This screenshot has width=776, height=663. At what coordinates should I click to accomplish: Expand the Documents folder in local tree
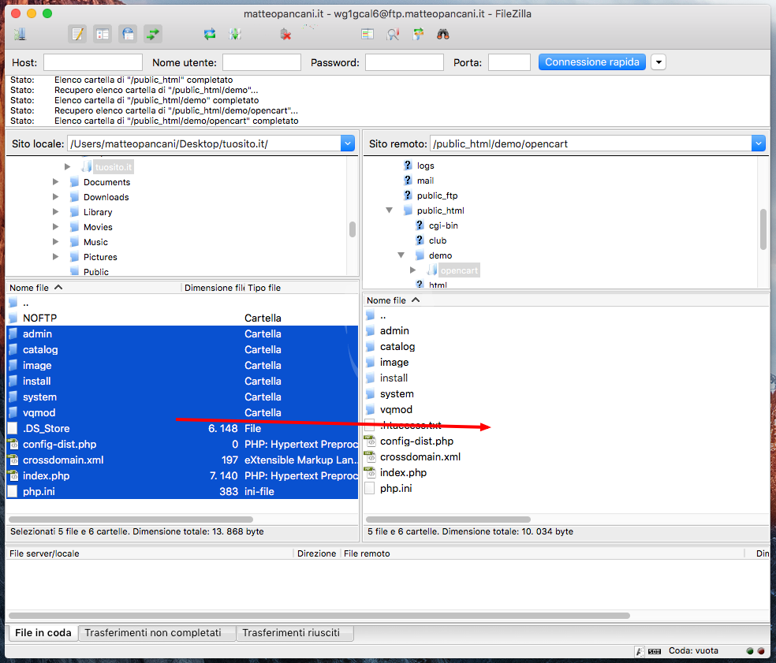55,182
